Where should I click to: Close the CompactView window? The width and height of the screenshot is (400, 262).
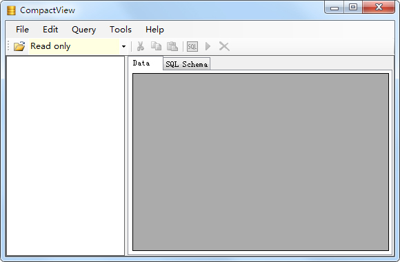pos(379,7)
